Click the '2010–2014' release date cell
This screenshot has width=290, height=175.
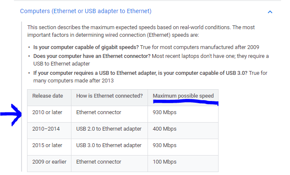coord(47,129)
